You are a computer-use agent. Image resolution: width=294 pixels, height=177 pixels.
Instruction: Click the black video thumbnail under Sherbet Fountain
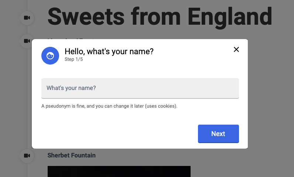click(119, 171)
